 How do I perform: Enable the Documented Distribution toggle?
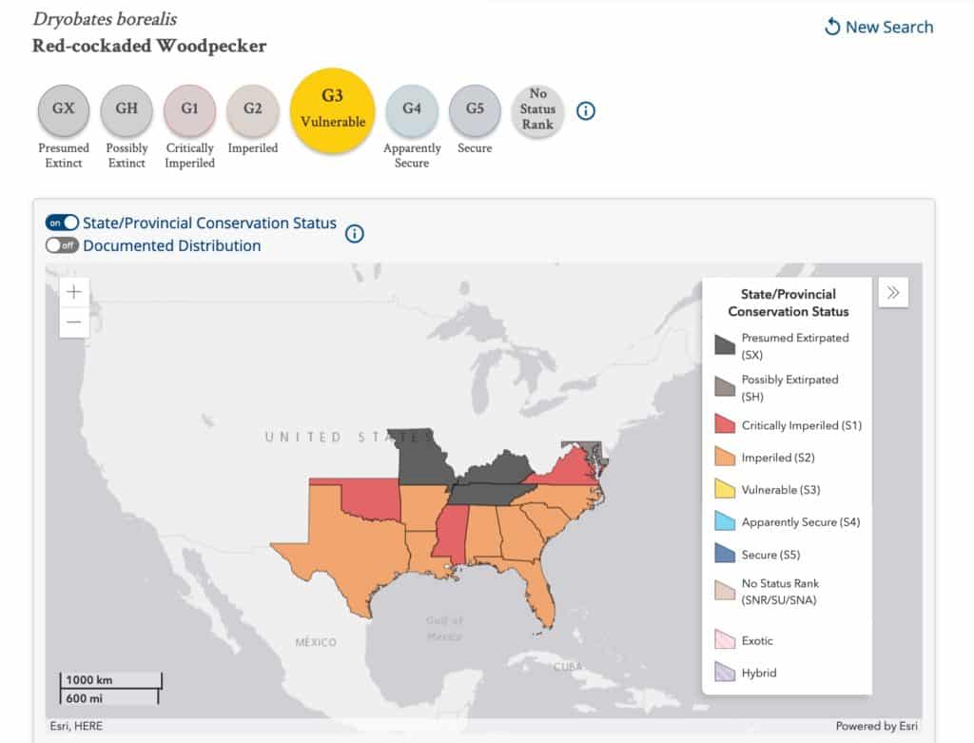pos(62,245)
